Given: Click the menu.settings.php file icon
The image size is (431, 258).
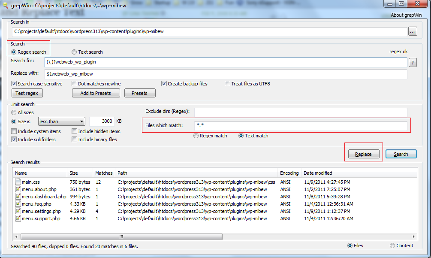Looking at the screenshot, I should coord(18,211).
